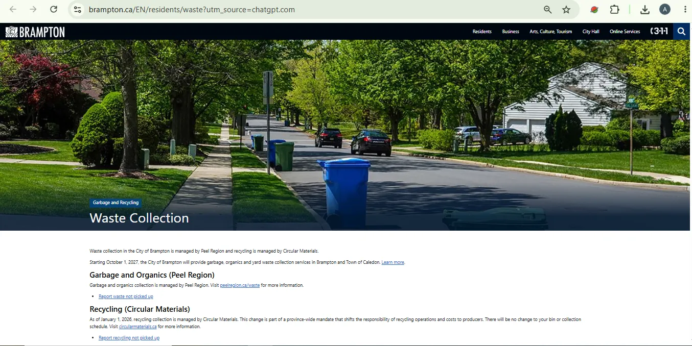Image resolution: width=692 pixels, height=346 pixels.
Task: Click the Brampton logo in header
Action: tap(35, 32)
